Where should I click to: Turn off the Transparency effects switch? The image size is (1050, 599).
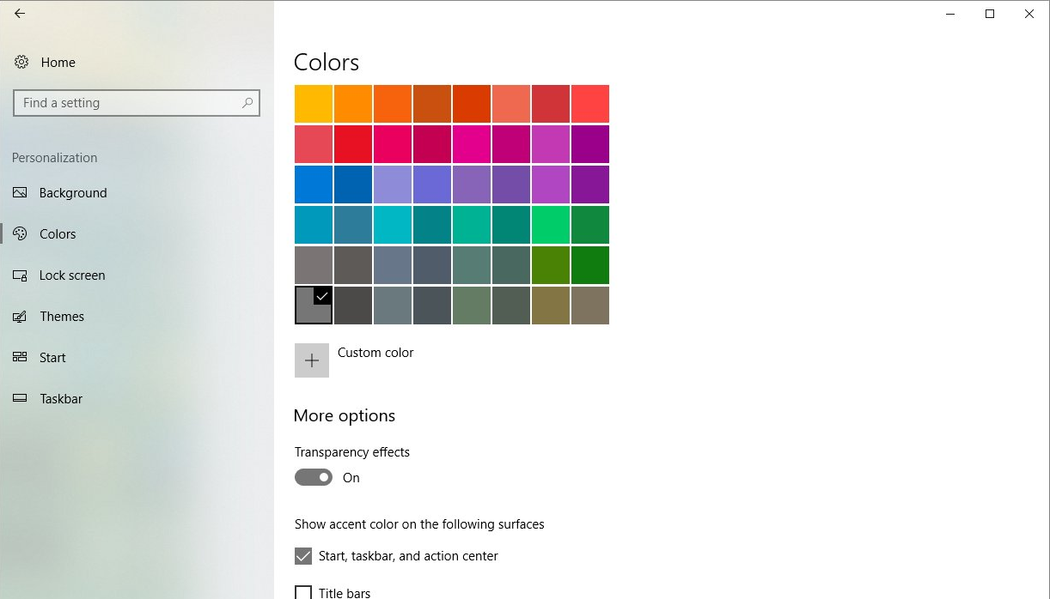314,478
